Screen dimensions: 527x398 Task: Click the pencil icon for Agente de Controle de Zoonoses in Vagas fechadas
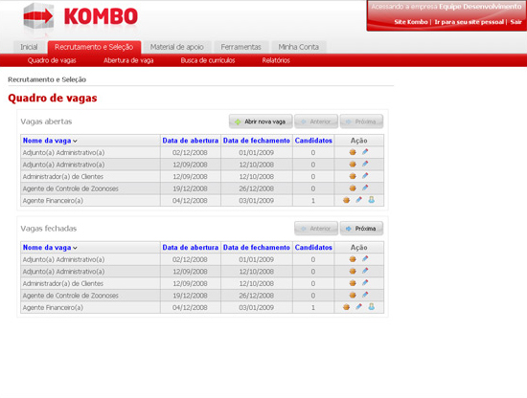click(365, 295)
